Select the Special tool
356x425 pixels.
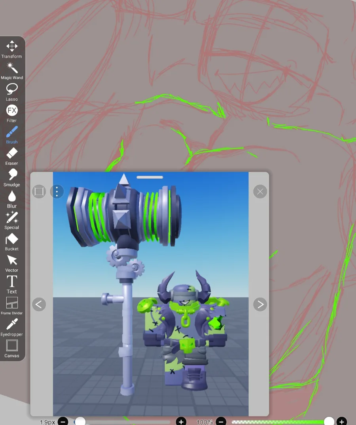click(11, 221)
